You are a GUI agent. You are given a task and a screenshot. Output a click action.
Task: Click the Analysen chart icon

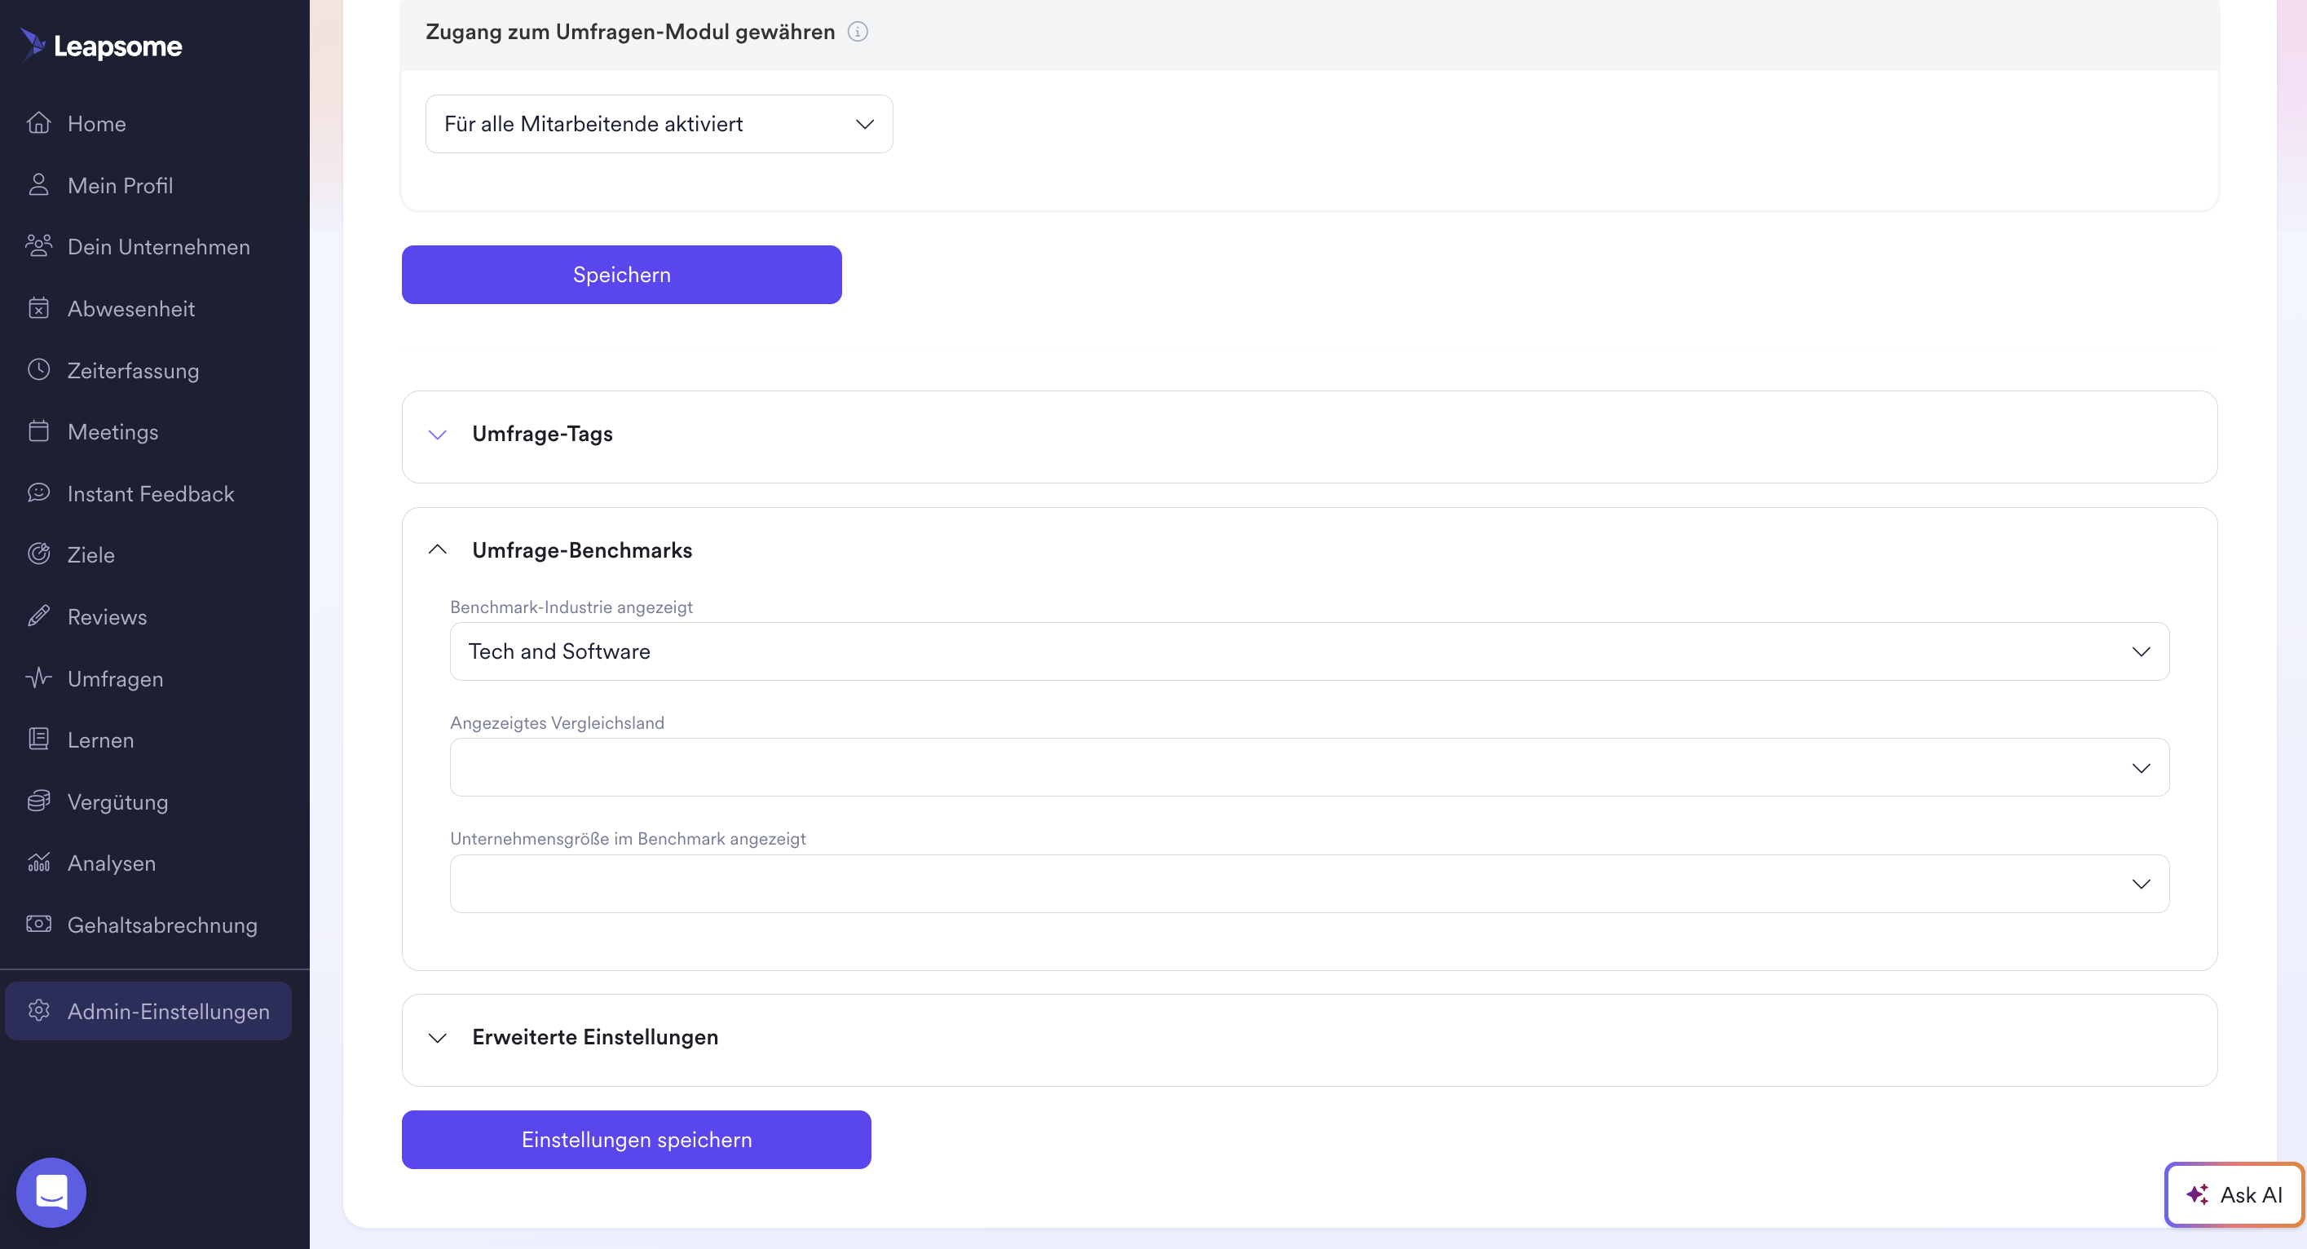click(38, 862)
